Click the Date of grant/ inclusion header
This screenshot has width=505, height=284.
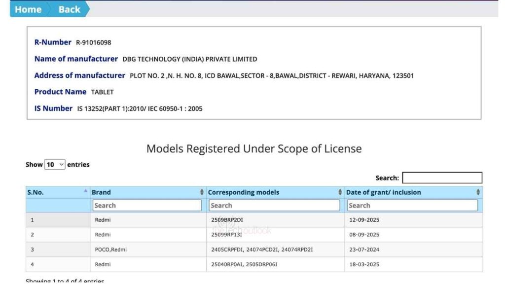click(x=384, y=192)
